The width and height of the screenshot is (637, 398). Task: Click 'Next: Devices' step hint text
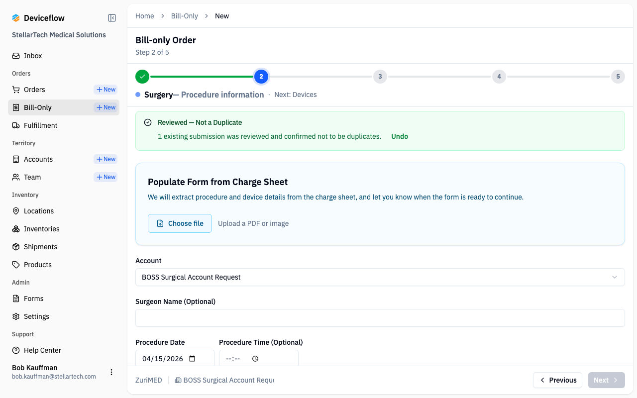(296, 95)
